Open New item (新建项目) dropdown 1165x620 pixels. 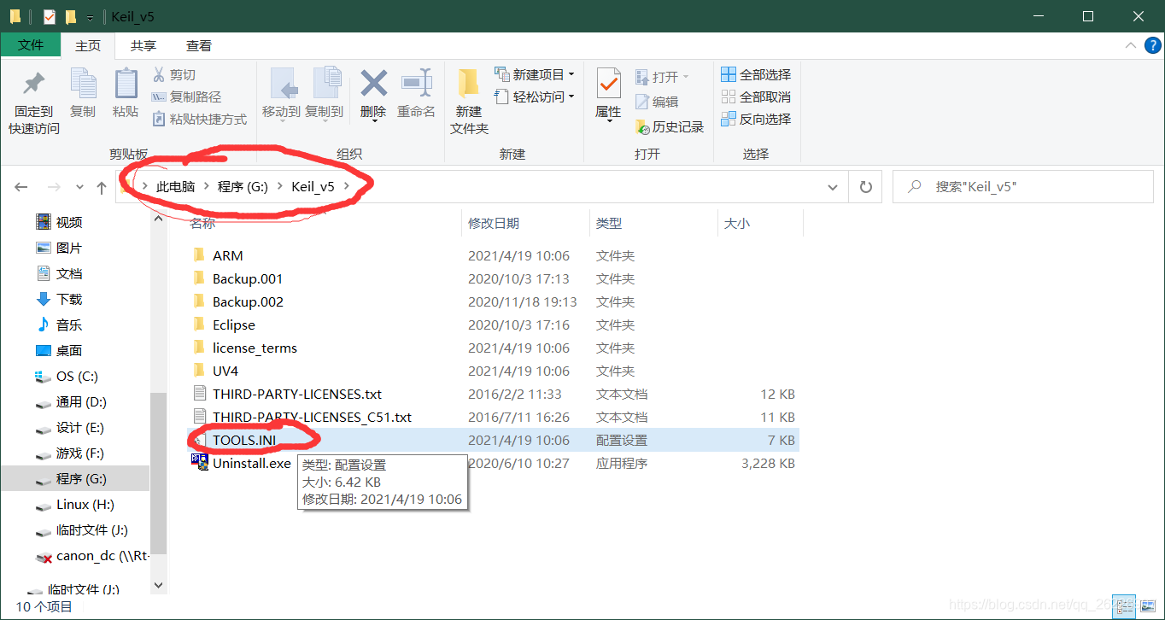click(x=535, y=75)
